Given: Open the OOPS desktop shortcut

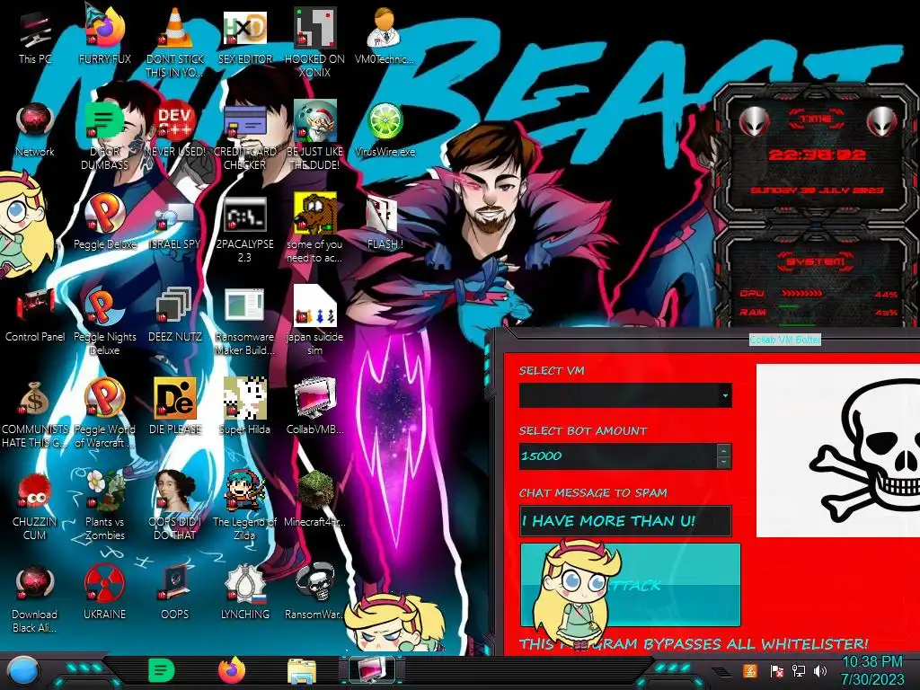Looking at the screenshot, I should (175, 592).
